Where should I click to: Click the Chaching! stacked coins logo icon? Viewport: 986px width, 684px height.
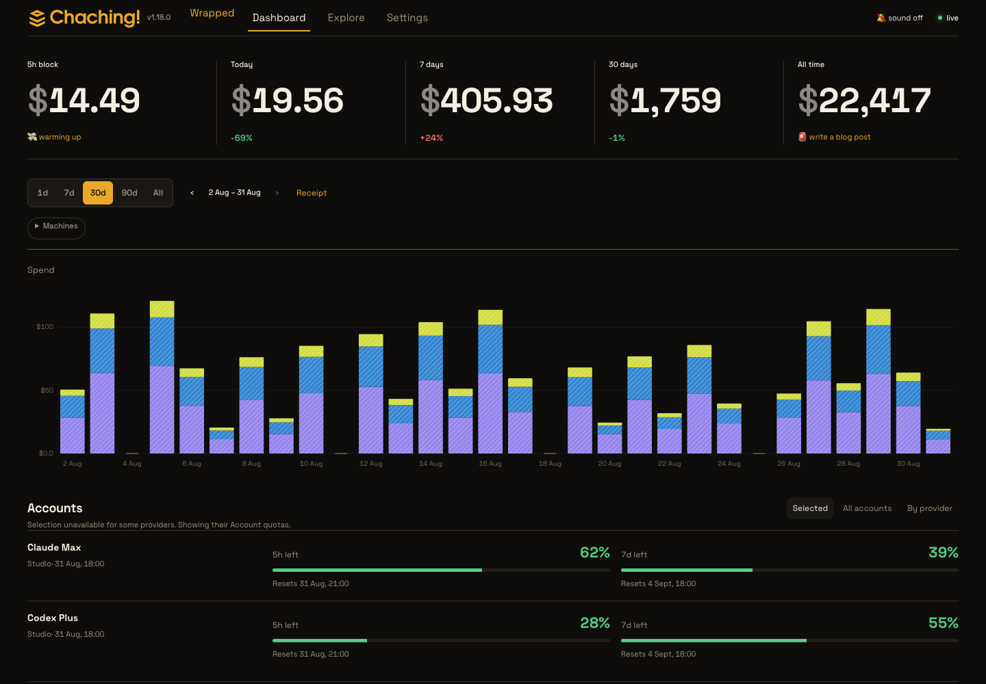37,18
